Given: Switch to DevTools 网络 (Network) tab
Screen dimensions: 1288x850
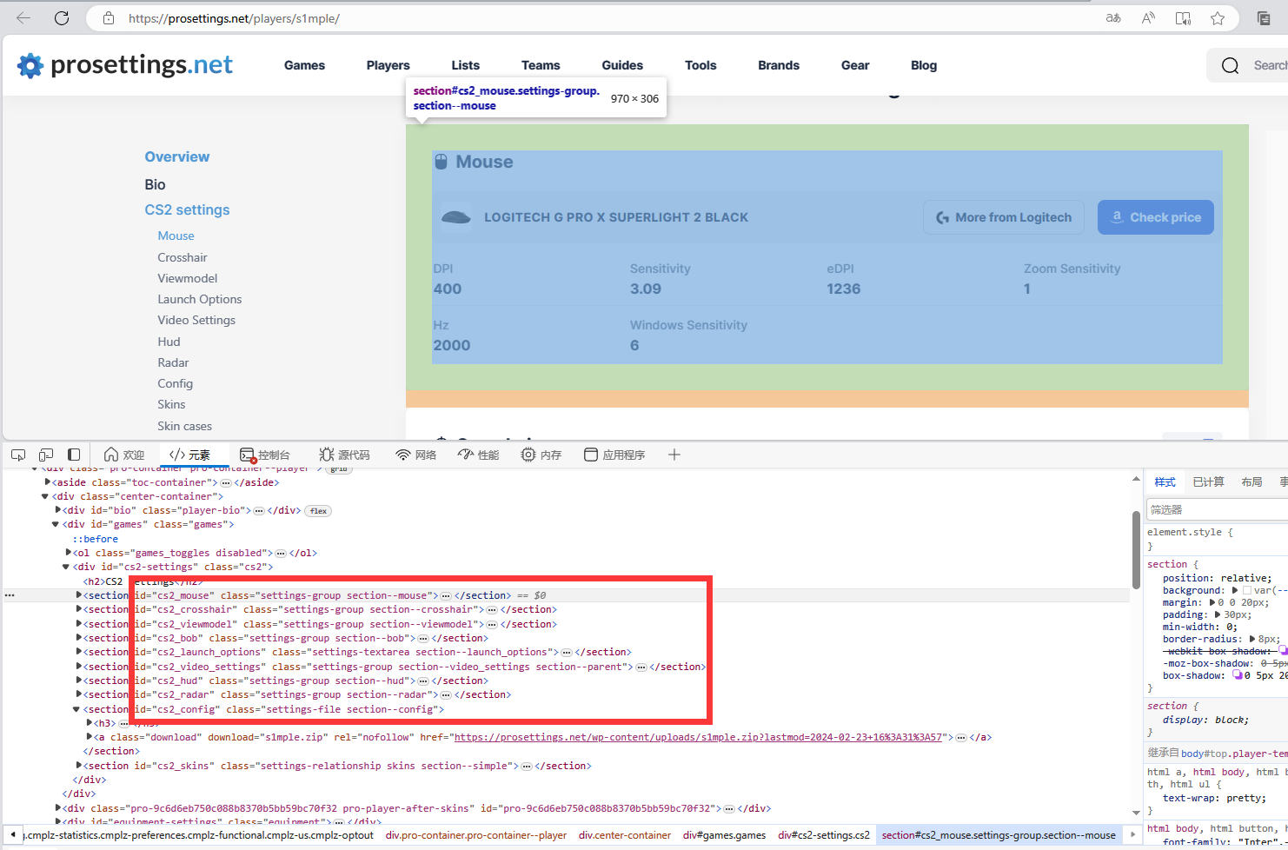Looking at the screenshot, I should coord(416,455).
